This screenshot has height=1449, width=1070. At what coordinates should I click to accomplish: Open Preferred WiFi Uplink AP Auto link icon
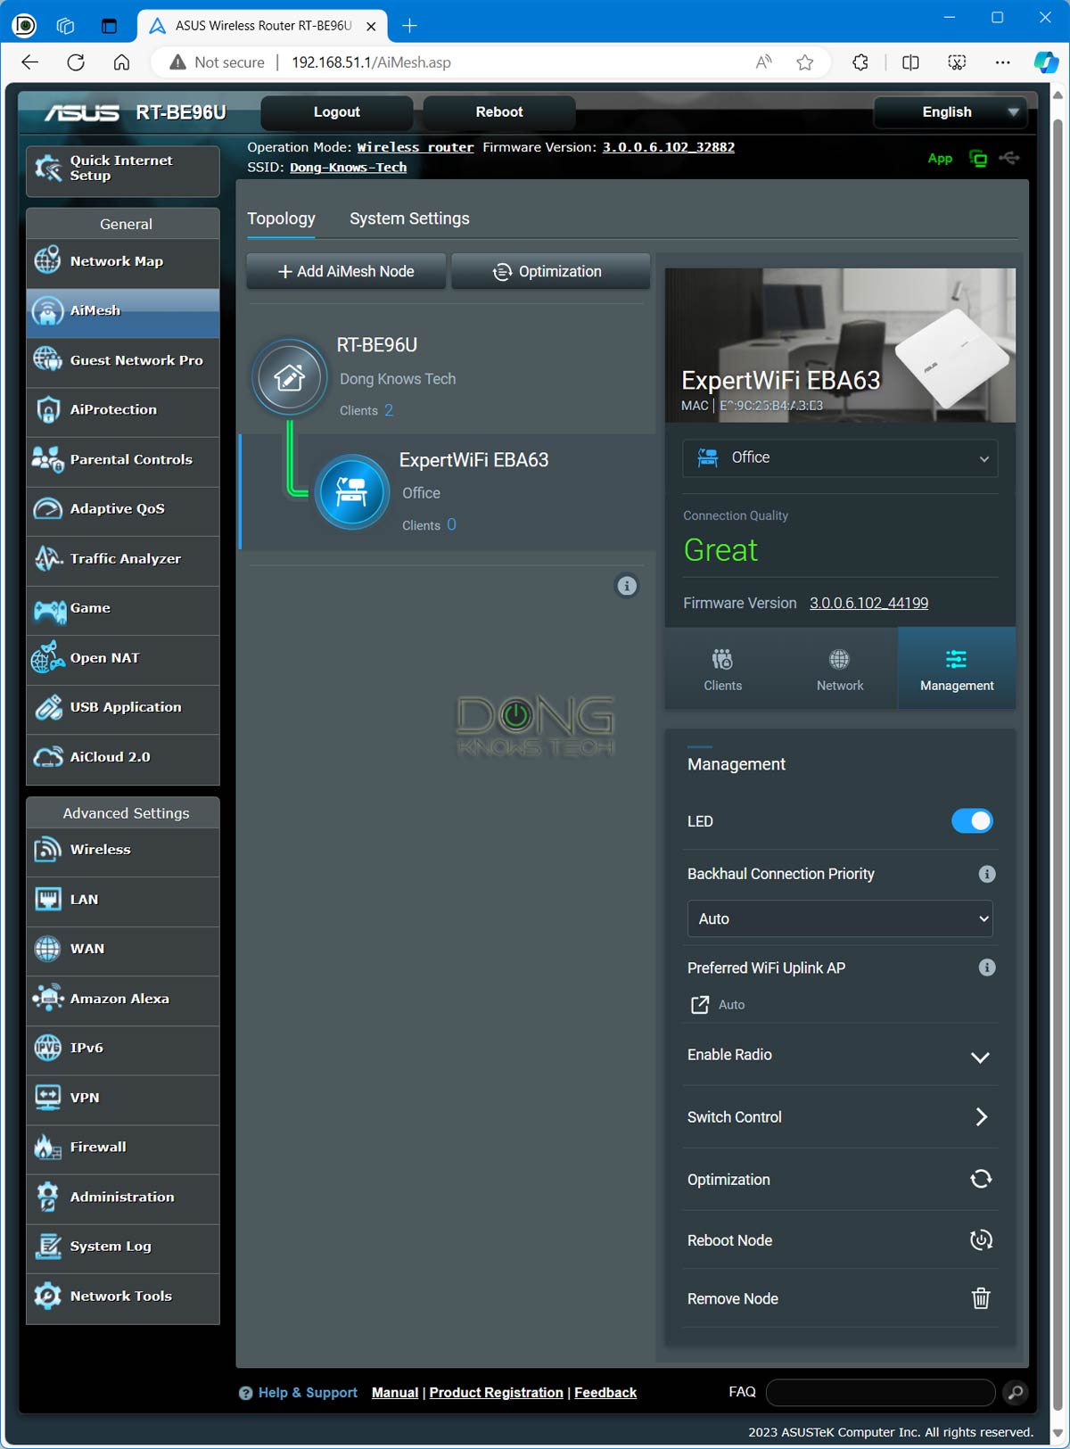700,1005
